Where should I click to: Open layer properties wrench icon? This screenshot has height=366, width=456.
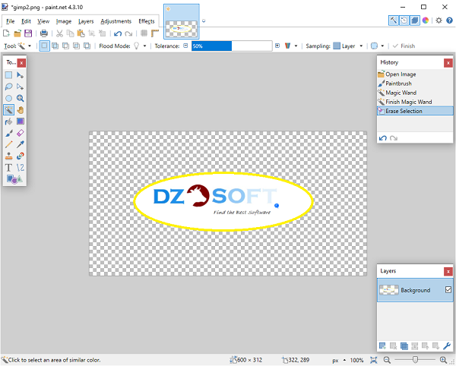(447, 345)
